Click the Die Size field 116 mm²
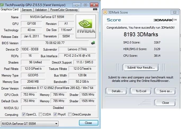 point(66,30)
